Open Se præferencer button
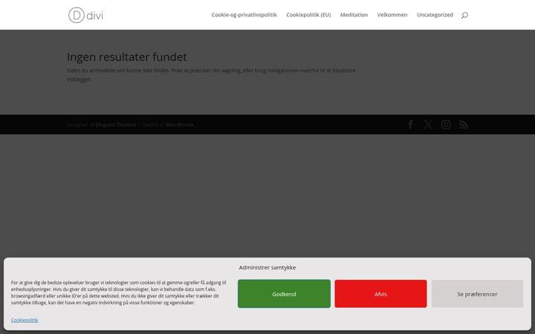 (x=477, y=294)
